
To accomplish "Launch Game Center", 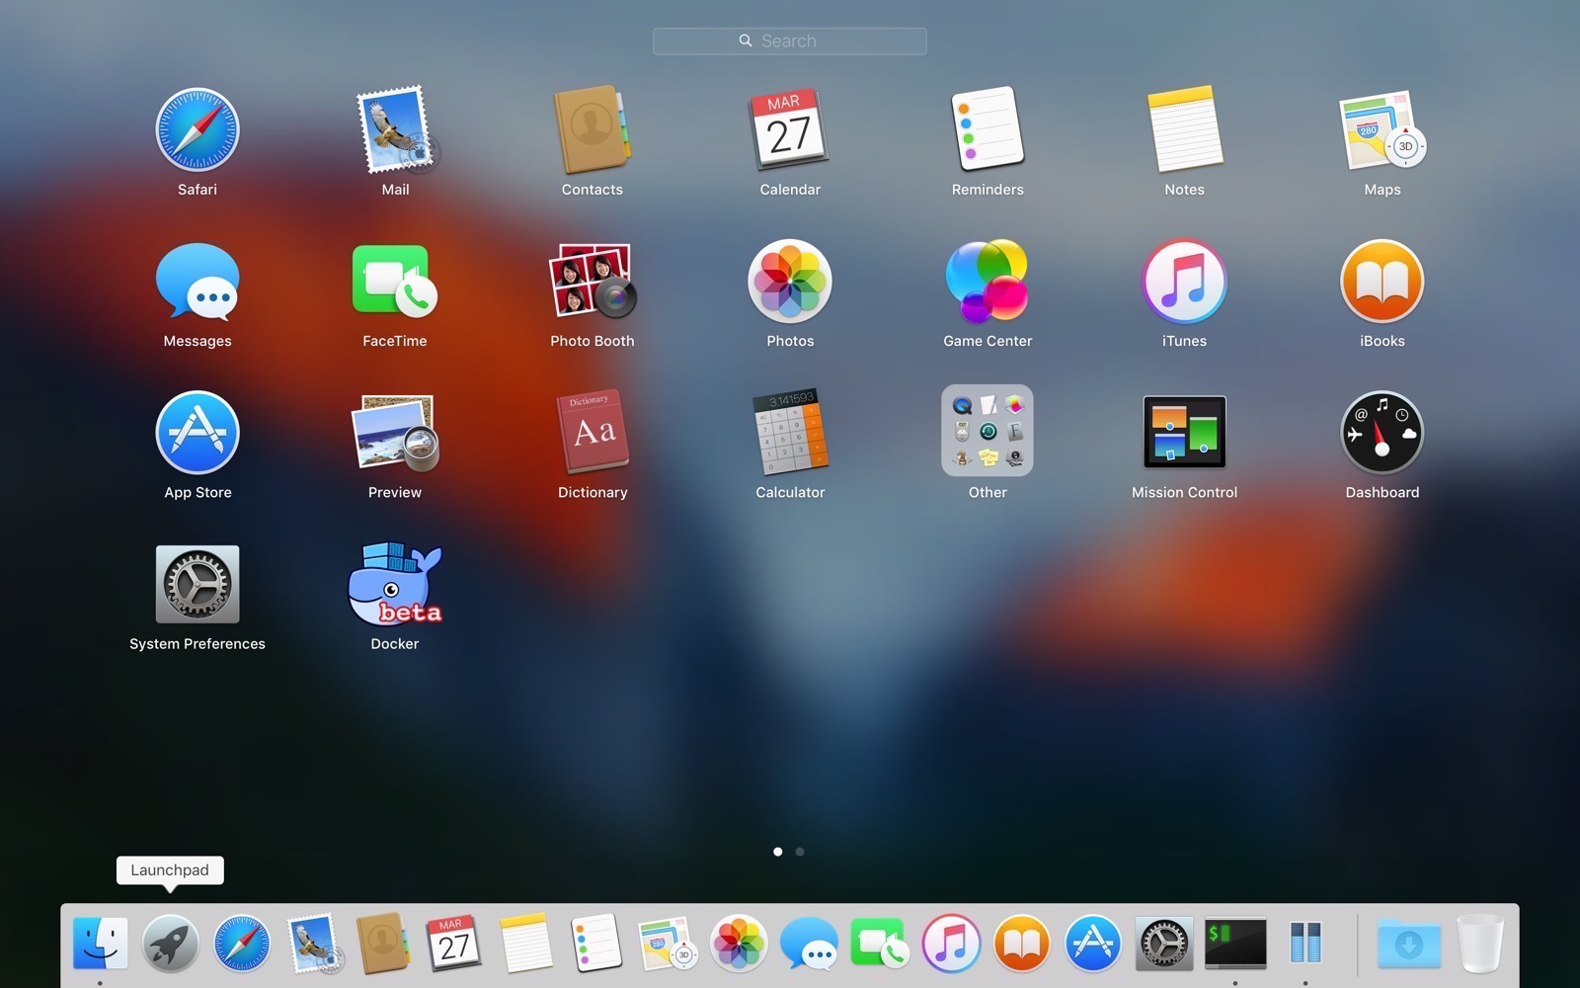I will (x=987, y=281).
